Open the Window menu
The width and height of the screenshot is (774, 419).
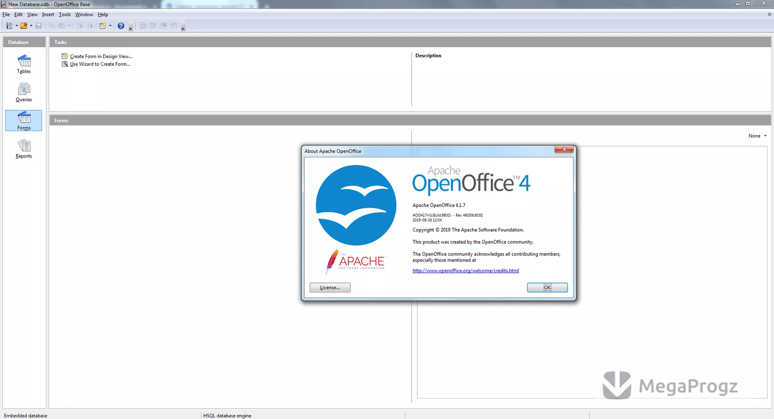point(84,15)
